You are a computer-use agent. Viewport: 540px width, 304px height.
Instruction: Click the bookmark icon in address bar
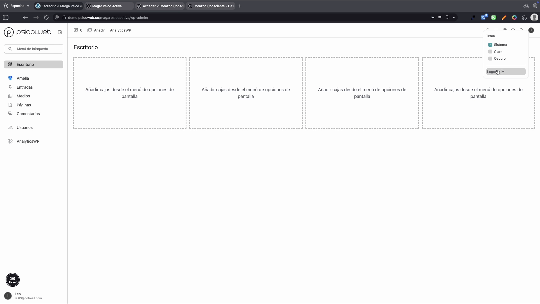click(x=447, y=17)
